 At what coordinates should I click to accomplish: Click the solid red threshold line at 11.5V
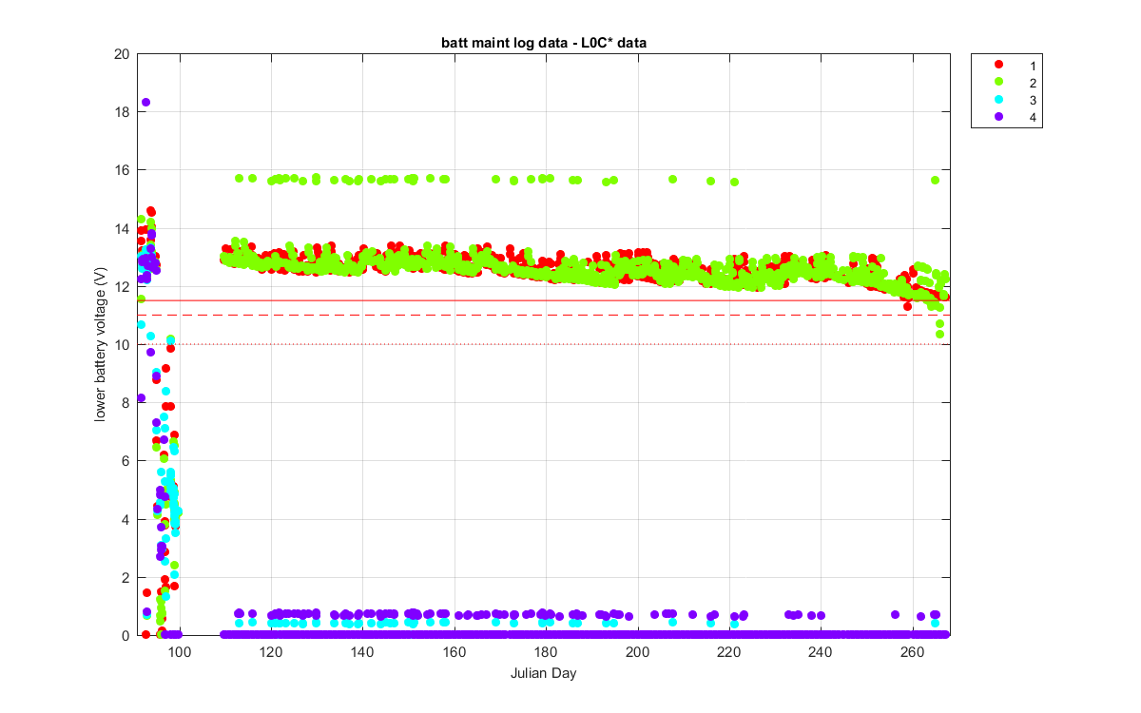(x=543, y=300)
